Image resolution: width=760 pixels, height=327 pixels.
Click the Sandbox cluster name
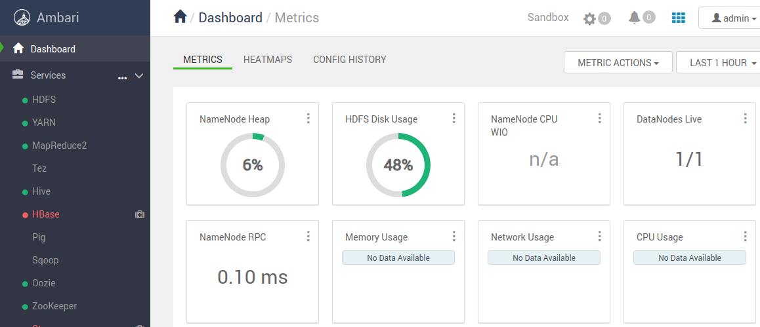pos(548,18)
